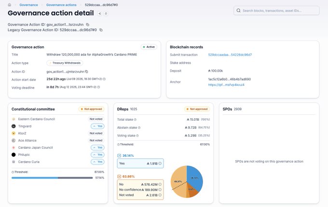328x207 pixels.
Task: Click the DReps count 1025
Action: (x=134, y=109)
